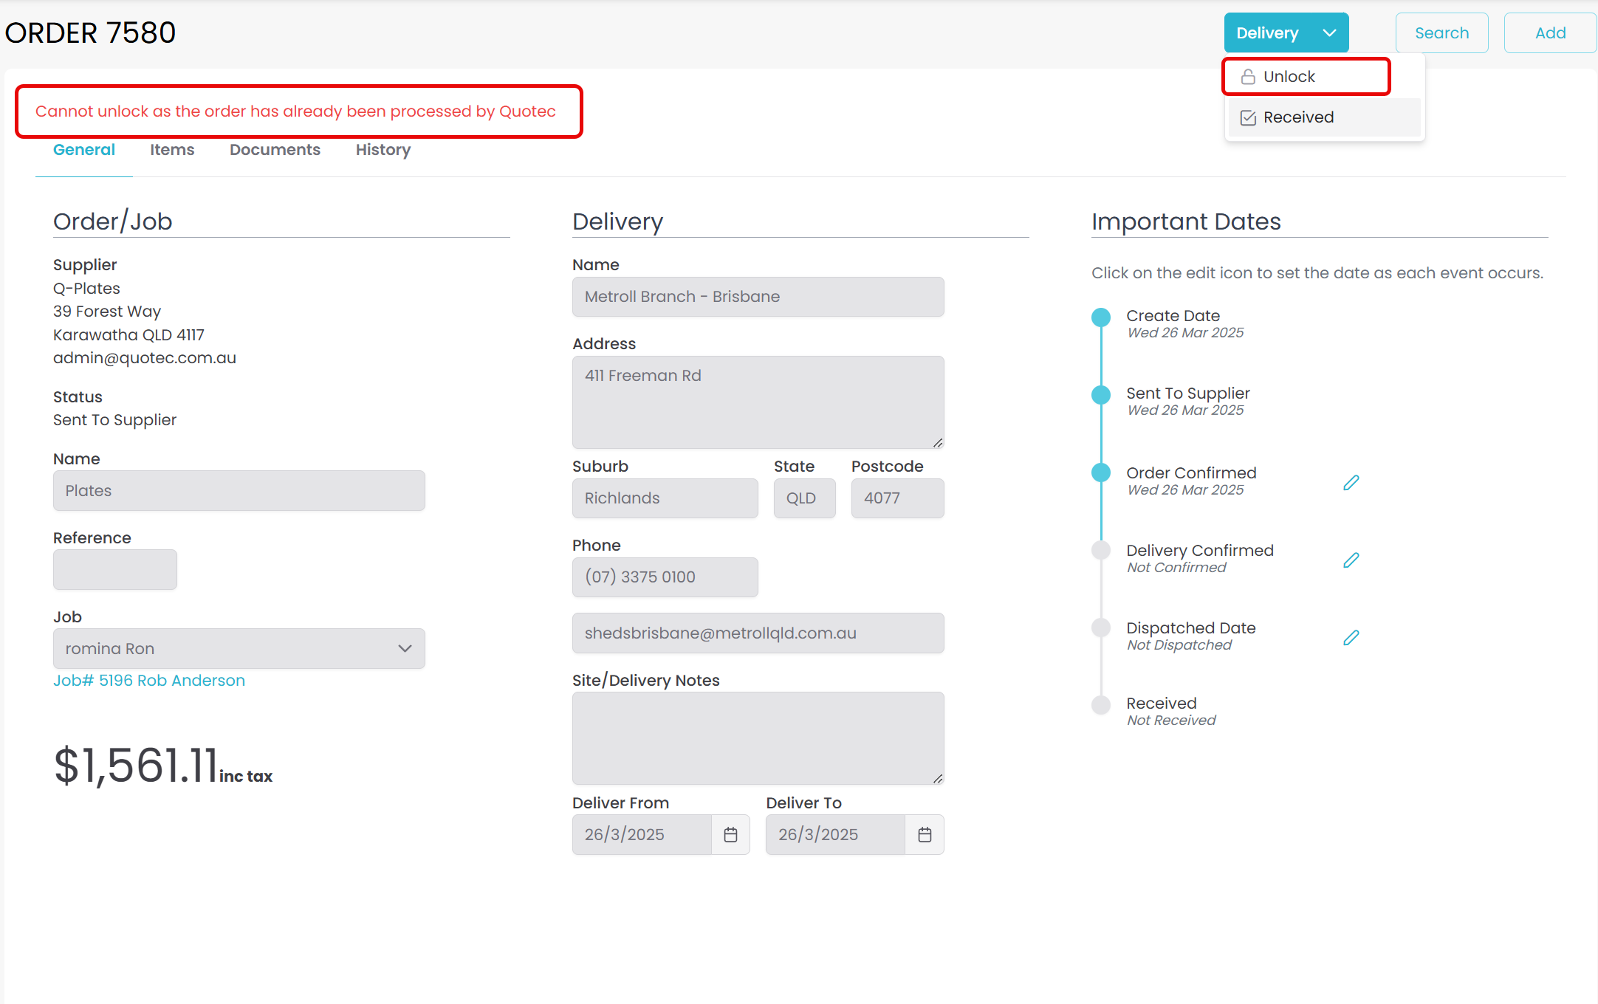Viewport: 1598px width, 1004px height.
Task: Collapse the Delivery dropdown button
Action: pos(1286,33)
